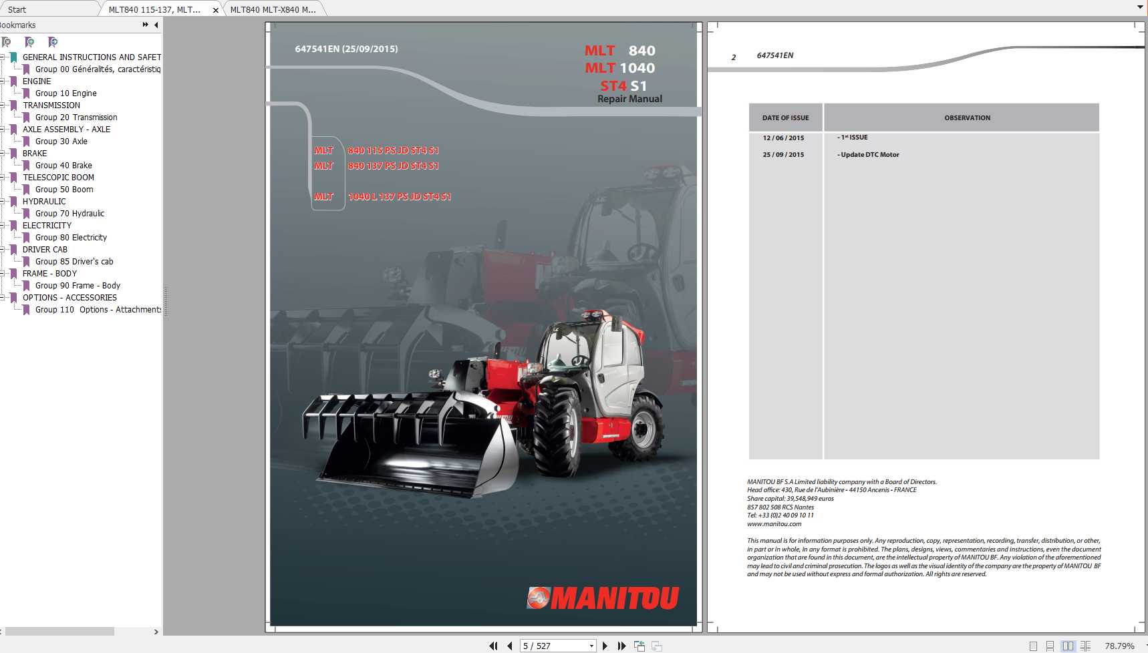
Task: Select the facing pages view
Action: click(1068, 646)
